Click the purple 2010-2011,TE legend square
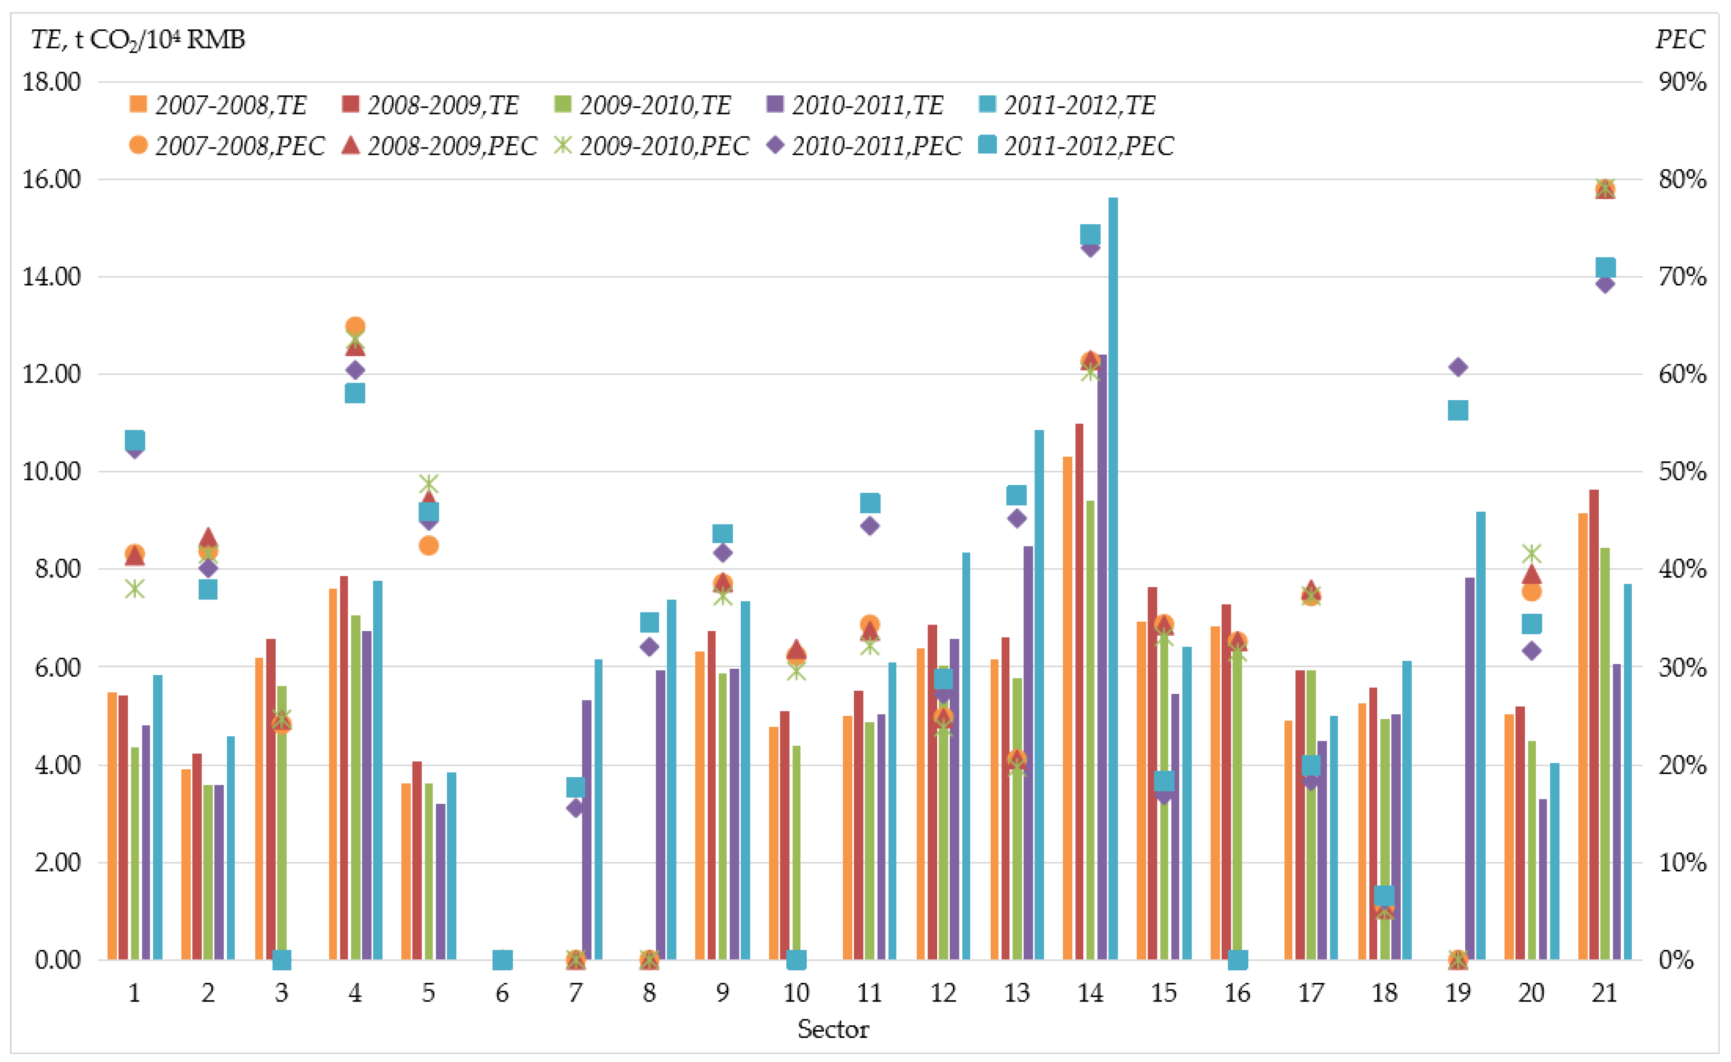This screenshot has height=1062, width=1731. pos(775,105)
